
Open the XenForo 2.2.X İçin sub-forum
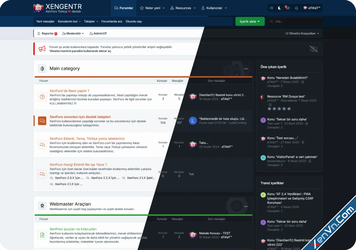coord(105,178)
